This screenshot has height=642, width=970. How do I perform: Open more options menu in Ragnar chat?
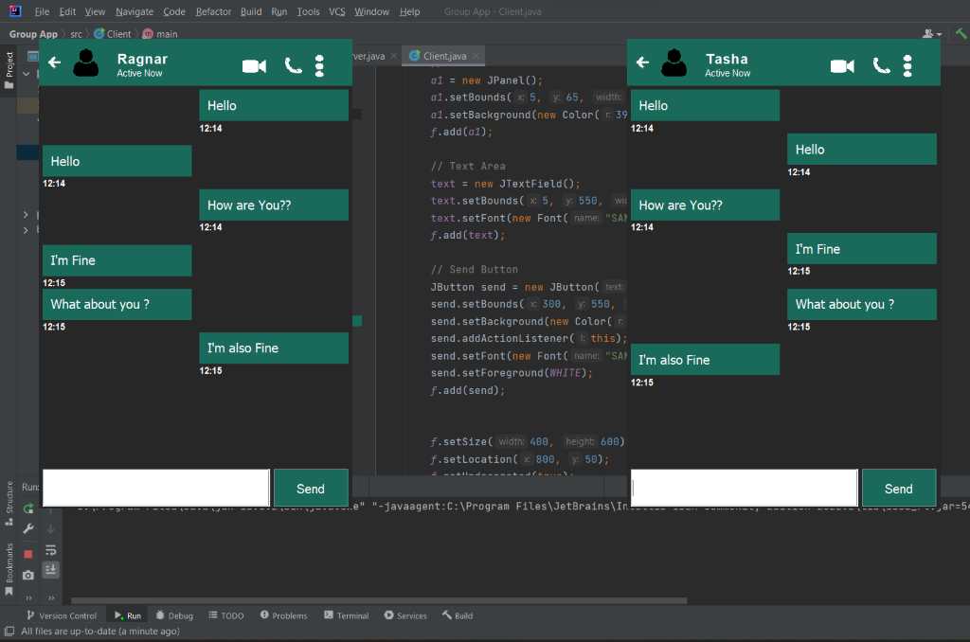(x=319, y=65)
